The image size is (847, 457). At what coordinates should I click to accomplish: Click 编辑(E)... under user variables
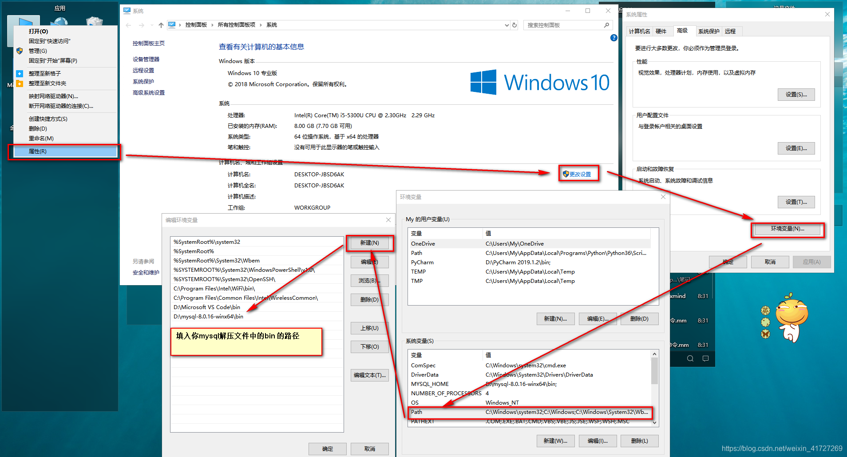598,319
